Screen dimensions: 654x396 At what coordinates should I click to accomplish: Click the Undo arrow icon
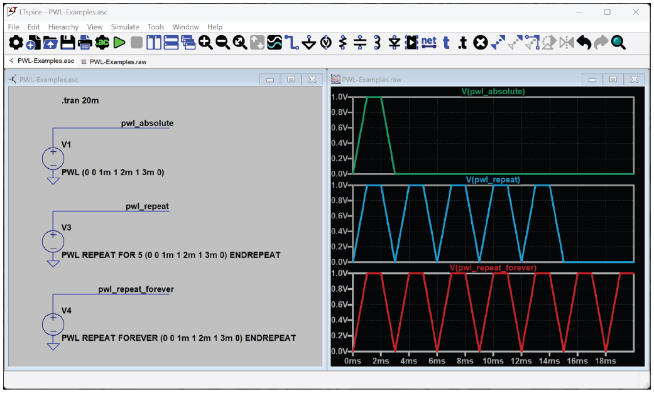pyautogui.click(x=584, y=43)
